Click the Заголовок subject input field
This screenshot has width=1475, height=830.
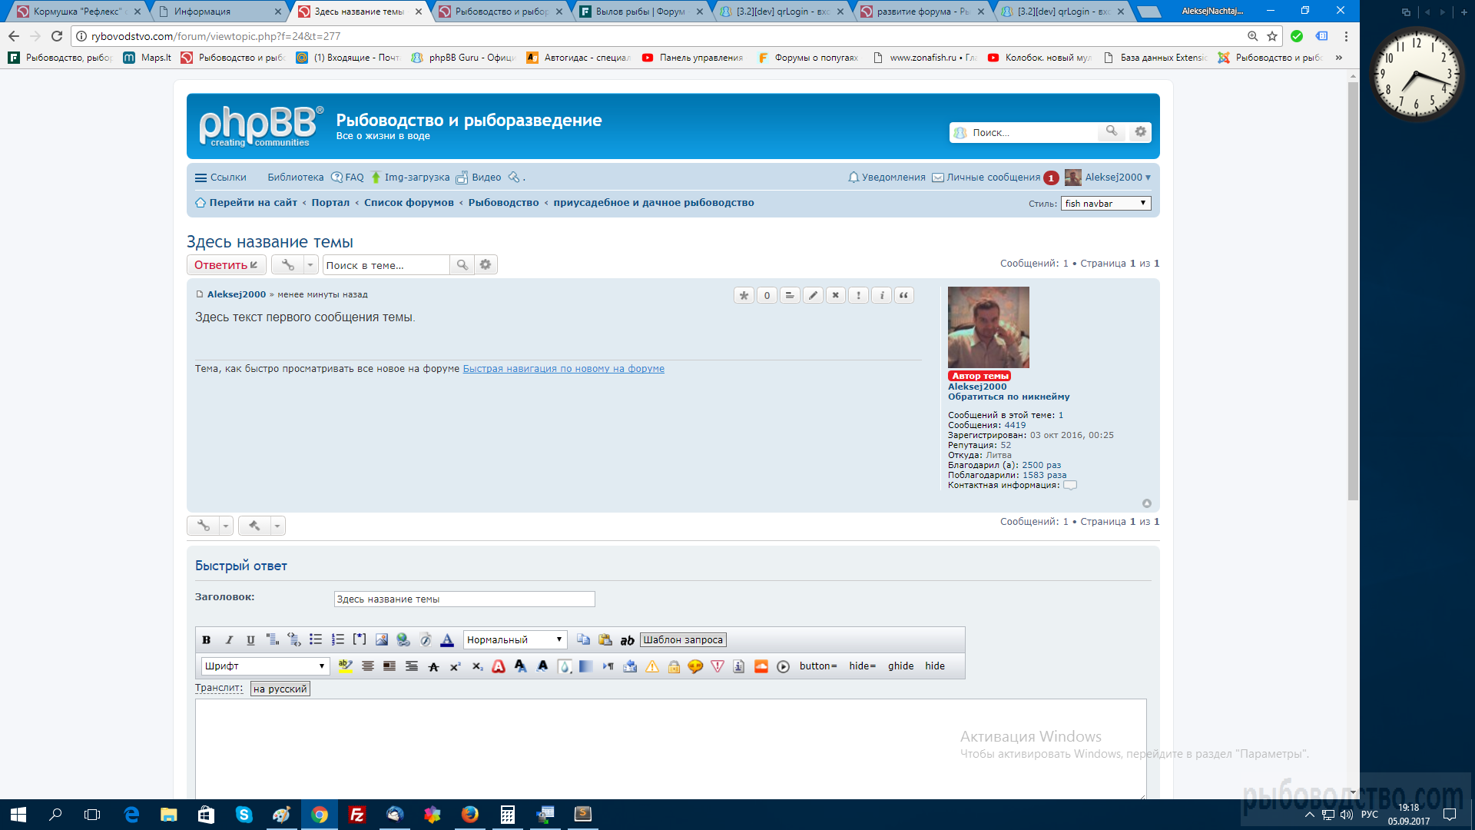click(x=464, y=599)
